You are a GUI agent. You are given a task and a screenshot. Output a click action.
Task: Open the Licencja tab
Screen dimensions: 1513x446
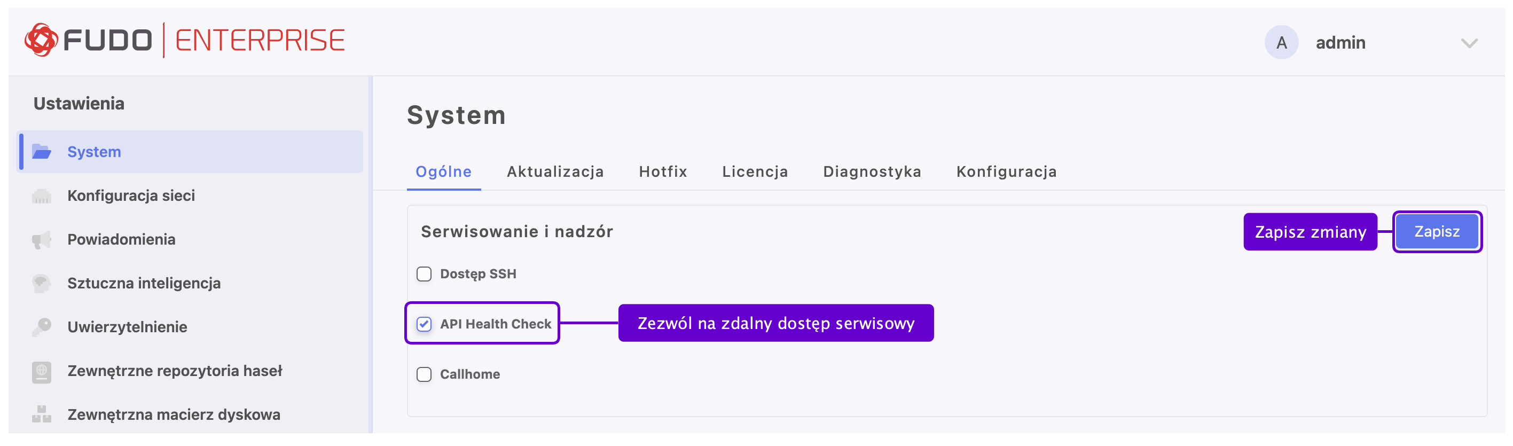[755, 171]
